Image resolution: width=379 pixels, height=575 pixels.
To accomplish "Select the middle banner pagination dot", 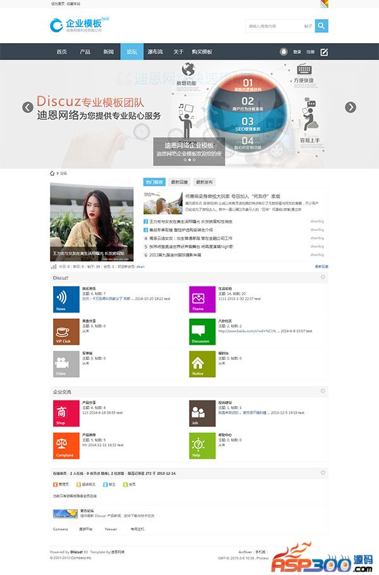I will (x=189, y=160).
